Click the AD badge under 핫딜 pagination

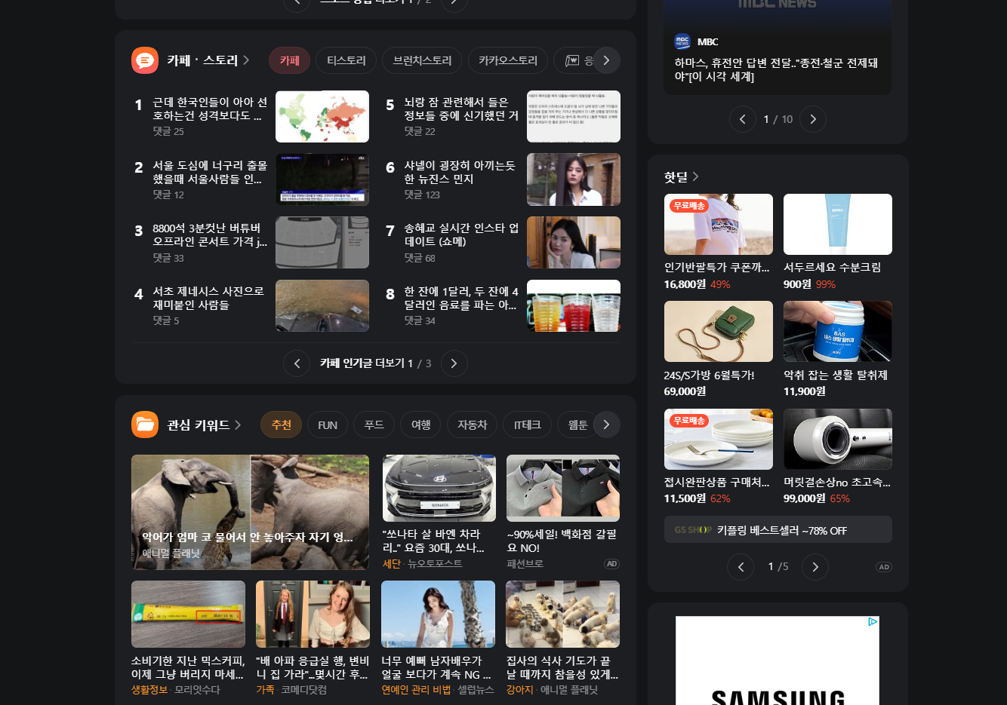click(884, 567)
